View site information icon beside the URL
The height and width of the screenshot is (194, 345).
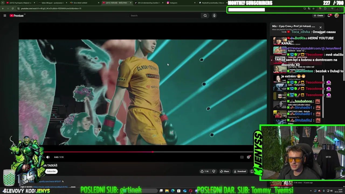[x=18, y=8]
